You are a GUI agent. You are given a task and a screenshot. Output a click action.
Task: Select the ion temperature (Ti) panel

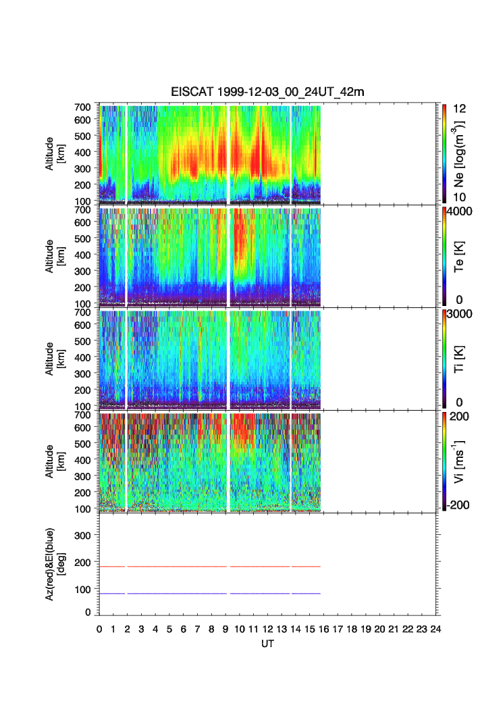(x=209, y=359)
